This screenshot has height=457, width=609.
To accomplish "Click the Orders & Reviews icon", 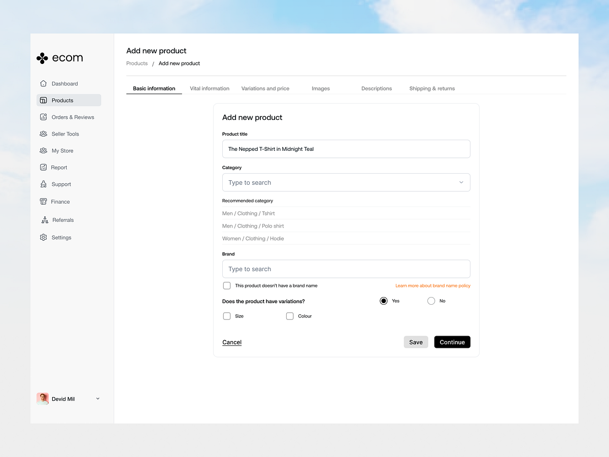I will click(x=44, y=117).
